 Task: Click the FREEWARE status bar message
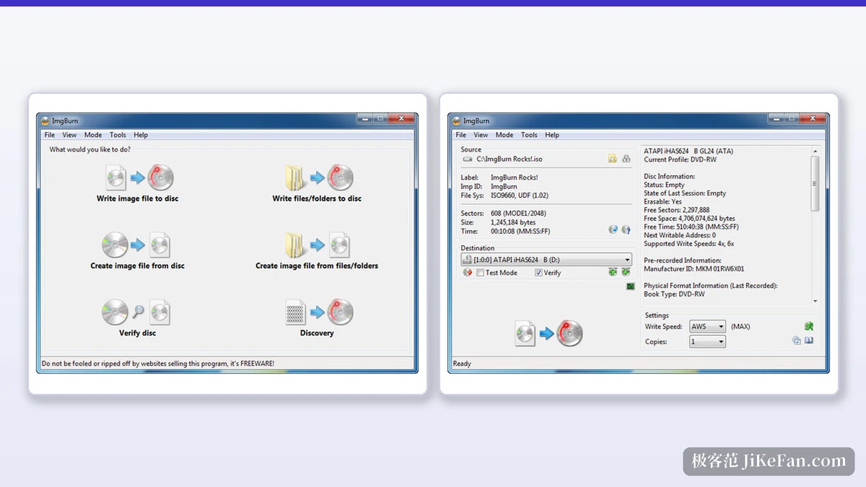click(158, 364)
